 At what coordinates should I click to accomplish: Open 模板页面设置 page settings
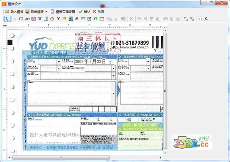tap(63, 11)
